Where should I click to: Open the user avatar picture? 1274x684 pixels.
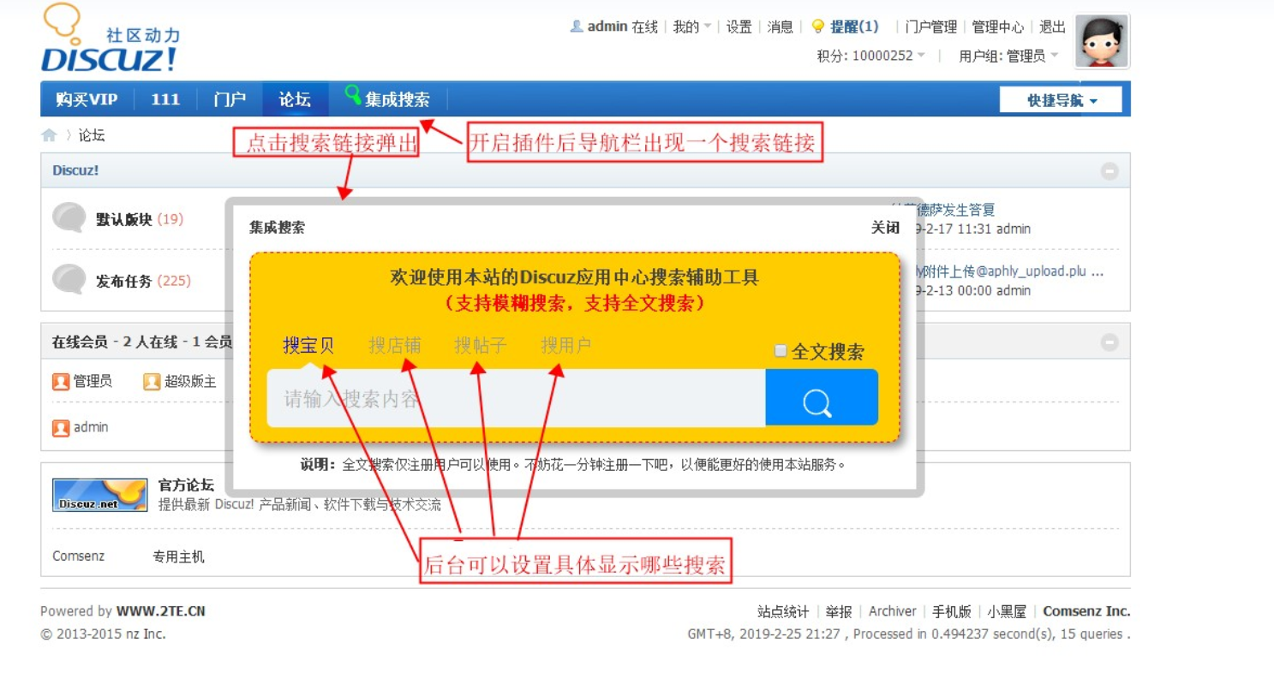coord(1102,41)
